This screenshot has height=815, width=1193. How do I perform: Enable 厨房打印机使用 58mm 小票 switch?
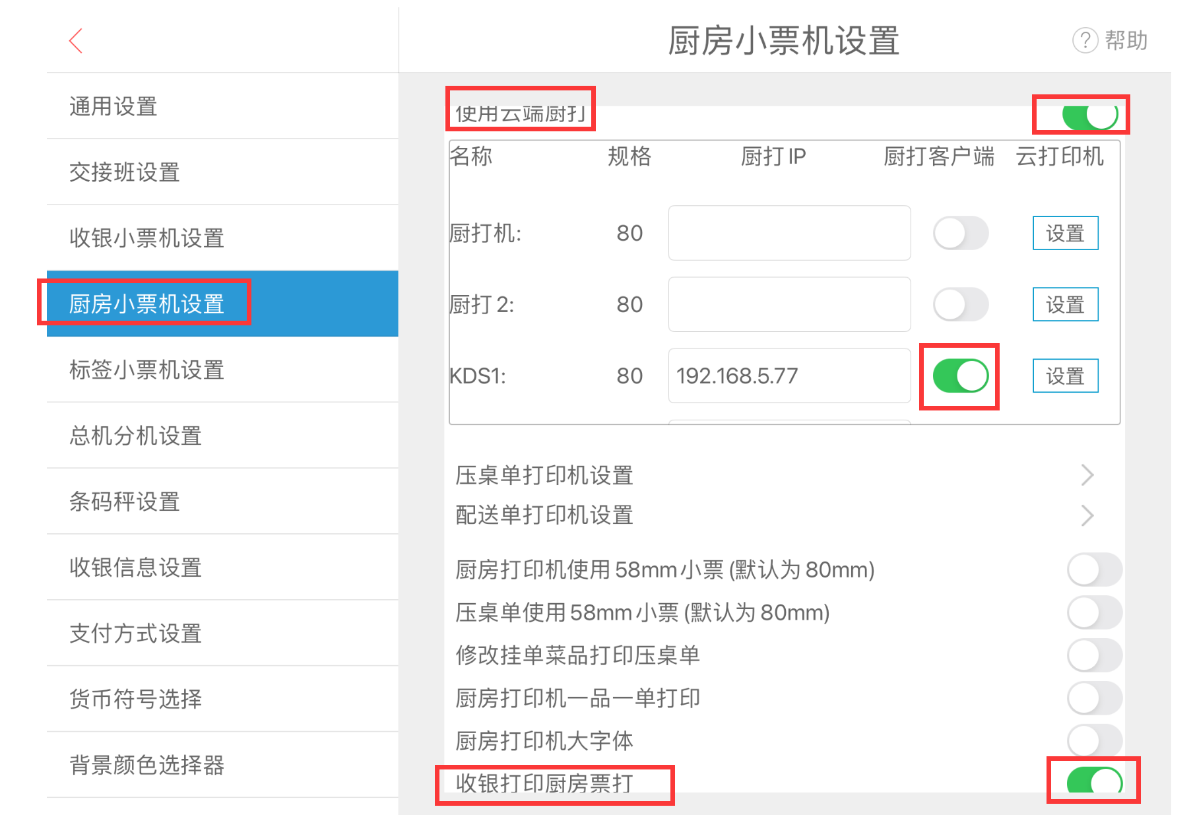coord(1095,570)
